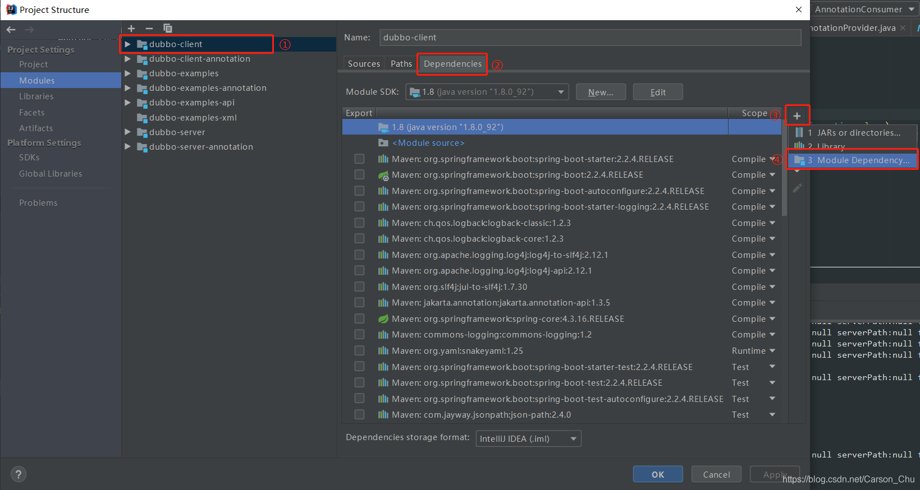Check export for spring-boot:2.2.4.RELEASE

coord(359,175)
